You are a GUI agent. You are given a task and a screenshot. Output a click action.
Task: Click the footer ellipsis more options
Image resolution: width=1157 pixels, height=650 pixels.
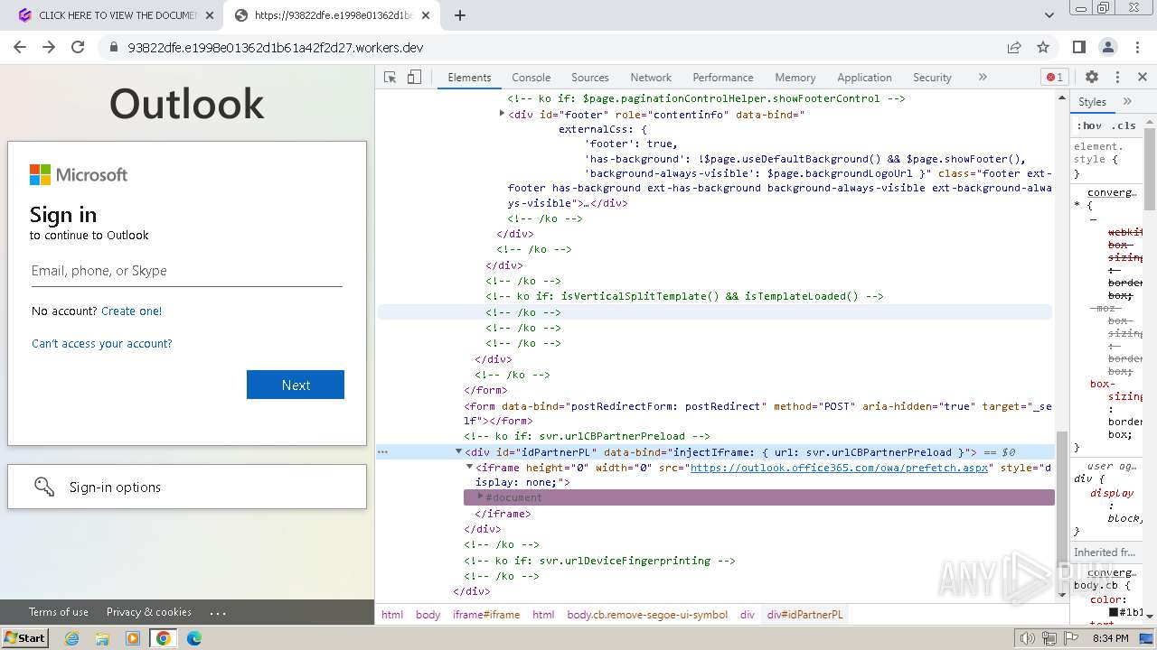click(x=218, y=612)
